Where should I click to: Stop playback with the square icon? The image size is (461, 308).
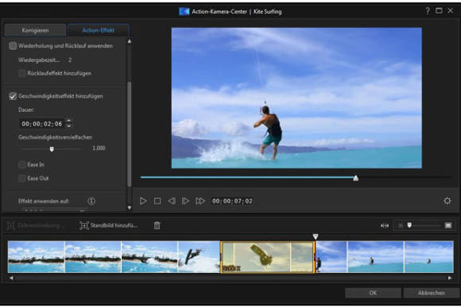(157, 201)
